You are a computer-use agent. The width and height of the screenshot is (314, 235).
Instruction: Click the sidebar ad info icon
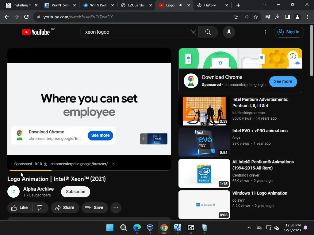pyautogui.click(x=293, y=56)
